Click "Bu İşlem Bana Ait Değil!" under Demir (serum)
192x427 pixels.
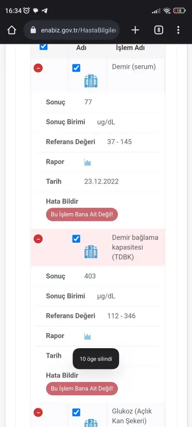pos(82,214)
